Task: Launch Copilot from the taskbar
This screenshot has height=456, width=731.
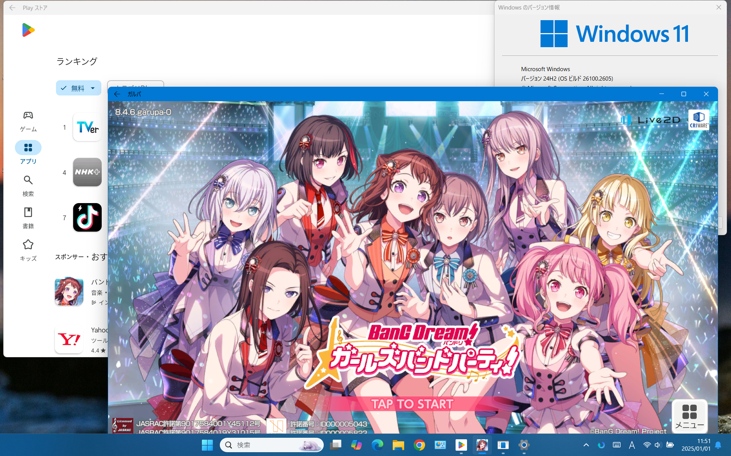Action: 357,445
